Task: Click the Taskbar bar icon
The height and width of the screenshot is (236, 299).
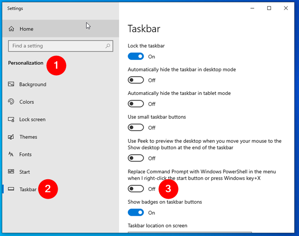Action: click(x=11, y=189)
